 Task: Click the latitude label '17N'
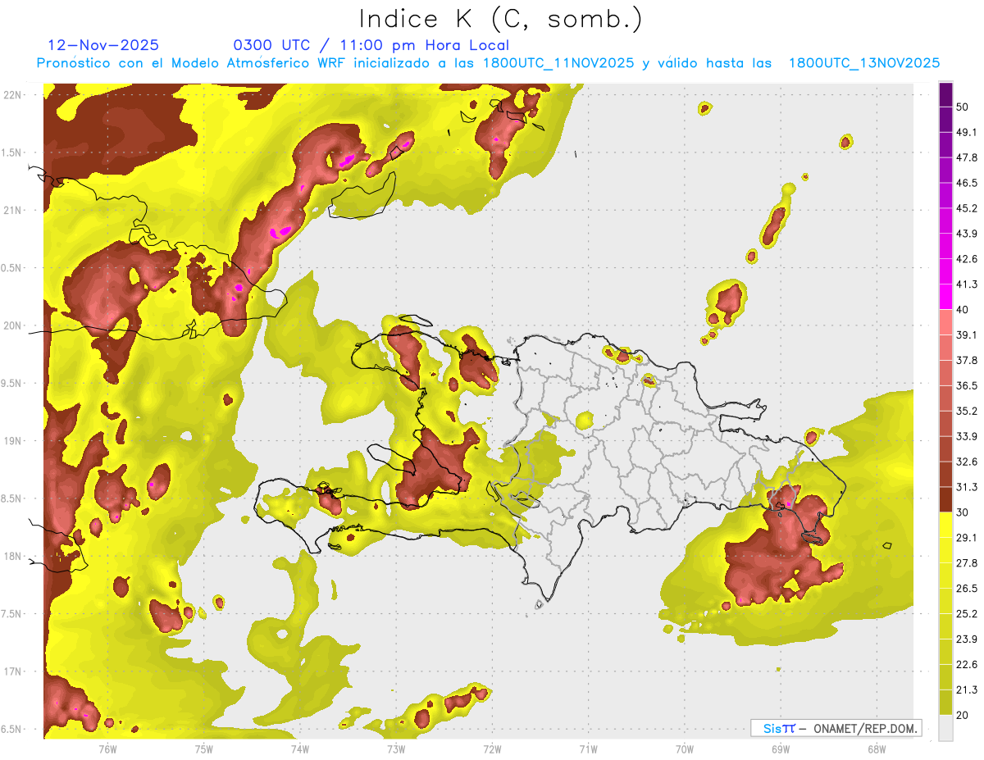point(12,671)
